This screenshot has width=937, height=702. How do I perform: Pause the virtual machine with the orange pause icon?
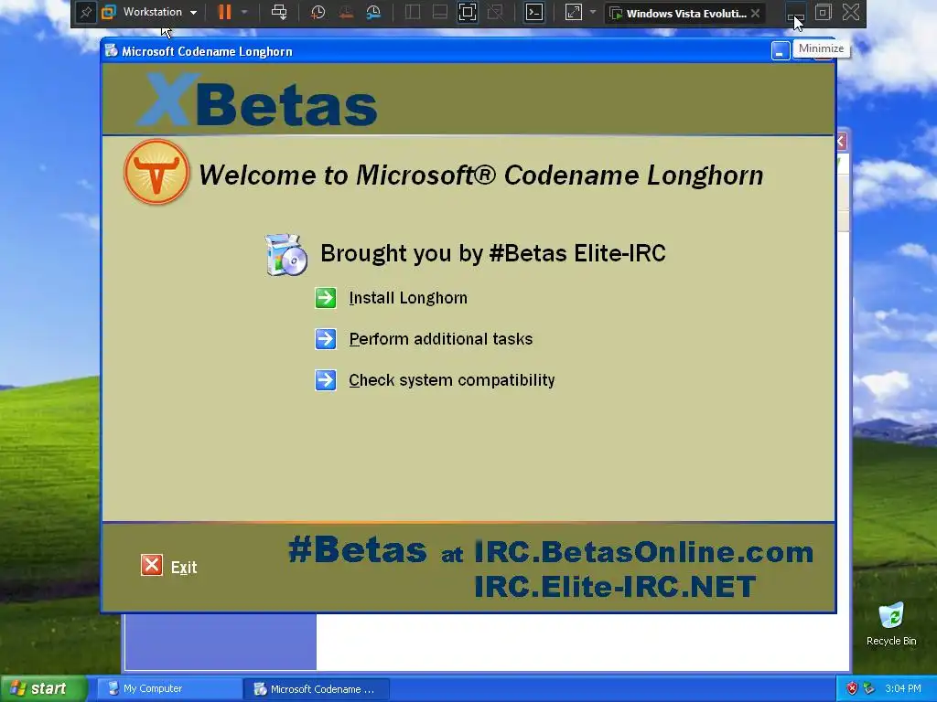pos(225,12)
